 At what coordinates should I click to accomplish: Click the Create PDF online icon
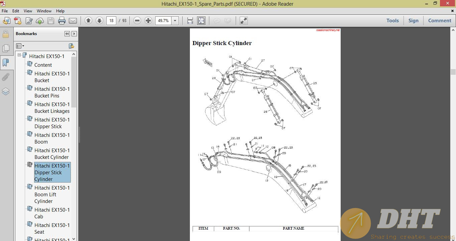[x=18, y=21]
